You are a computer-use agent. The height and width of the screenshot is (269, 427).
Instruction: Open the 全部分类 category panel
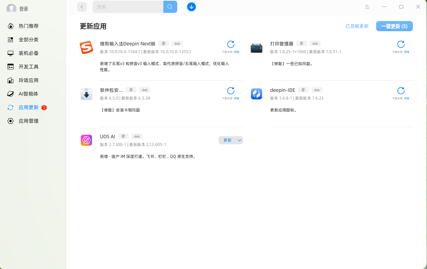tap(29, 39)
